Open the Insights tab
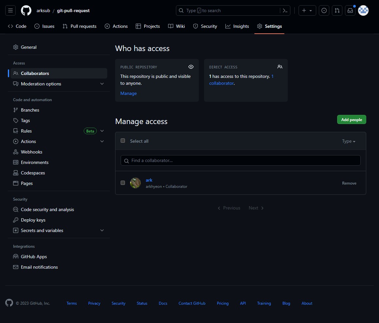Viewport: 379px width, 323px height. (x=237, y=26)
